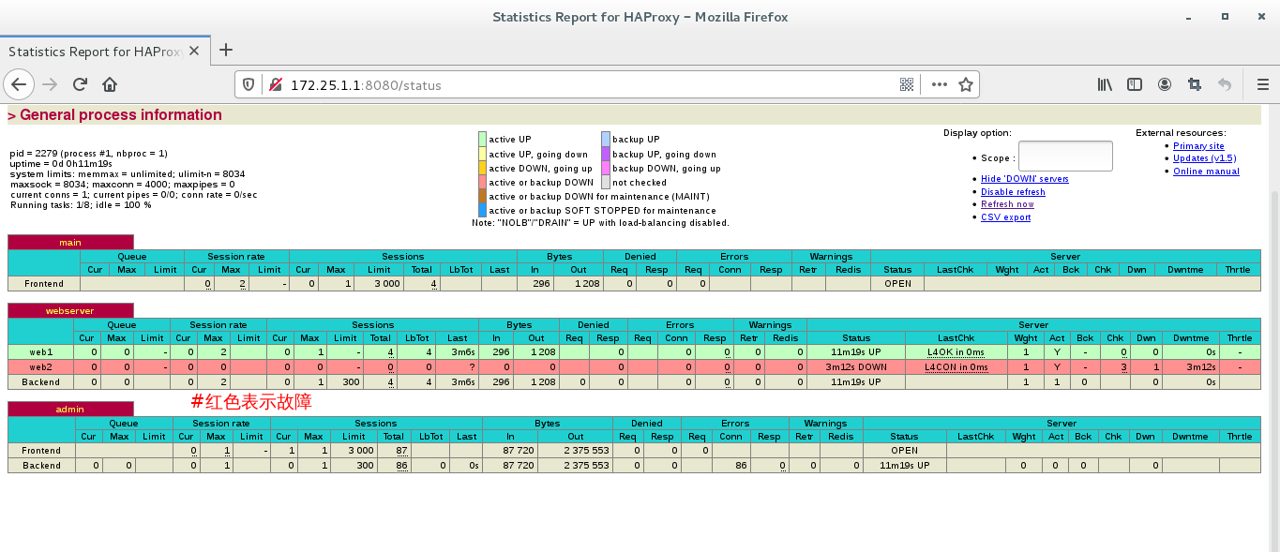Click the not checked grey legend swatch
Image resolution: width=1280 pixels, height=552 pixels.
point(605,182)
